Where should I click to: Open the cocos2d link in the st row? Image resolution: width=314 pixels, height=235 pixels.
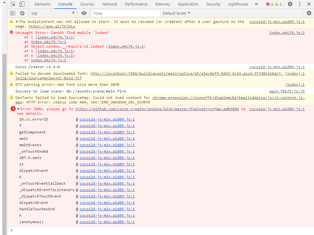point(107,164)
